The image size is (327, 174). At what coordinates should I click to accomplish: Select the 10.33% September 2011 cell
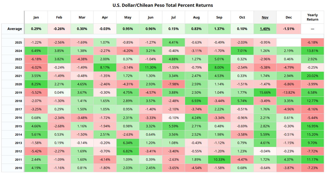[x=219, y=159]
